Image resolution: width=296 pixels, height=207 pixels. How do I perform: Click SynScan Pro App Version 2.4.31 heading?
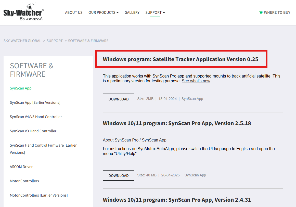click(x=177, y=200)
